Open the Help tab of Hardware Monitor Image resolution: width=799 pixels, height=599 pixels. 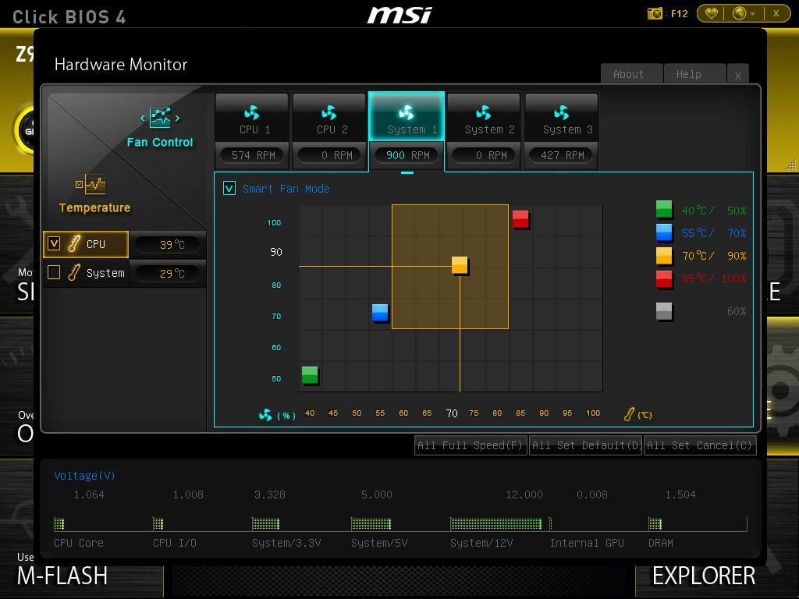click(694, 74)
